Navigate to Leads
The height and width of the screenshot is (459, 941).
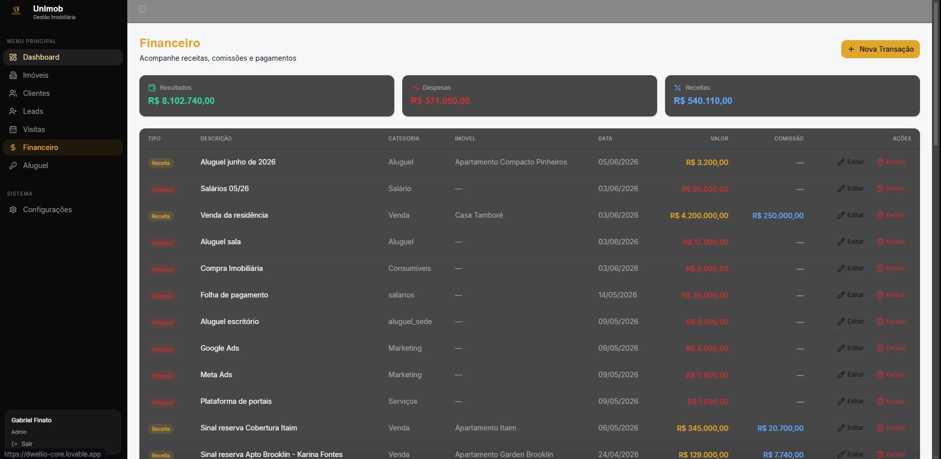click(63, 111)
